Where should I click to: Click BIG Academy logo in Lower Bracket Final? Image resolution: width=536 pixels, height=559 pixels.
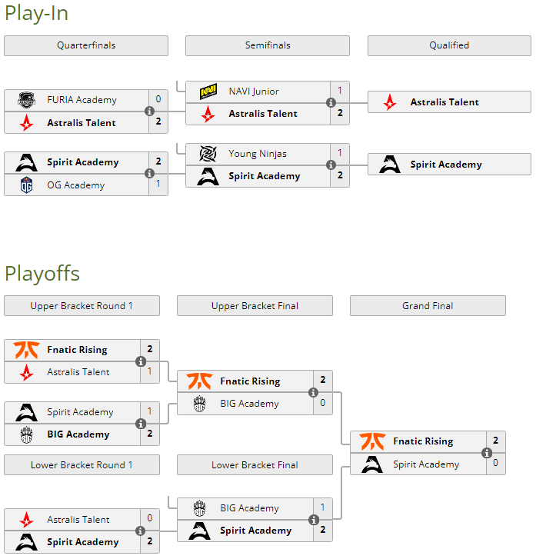tap(199, 508)
